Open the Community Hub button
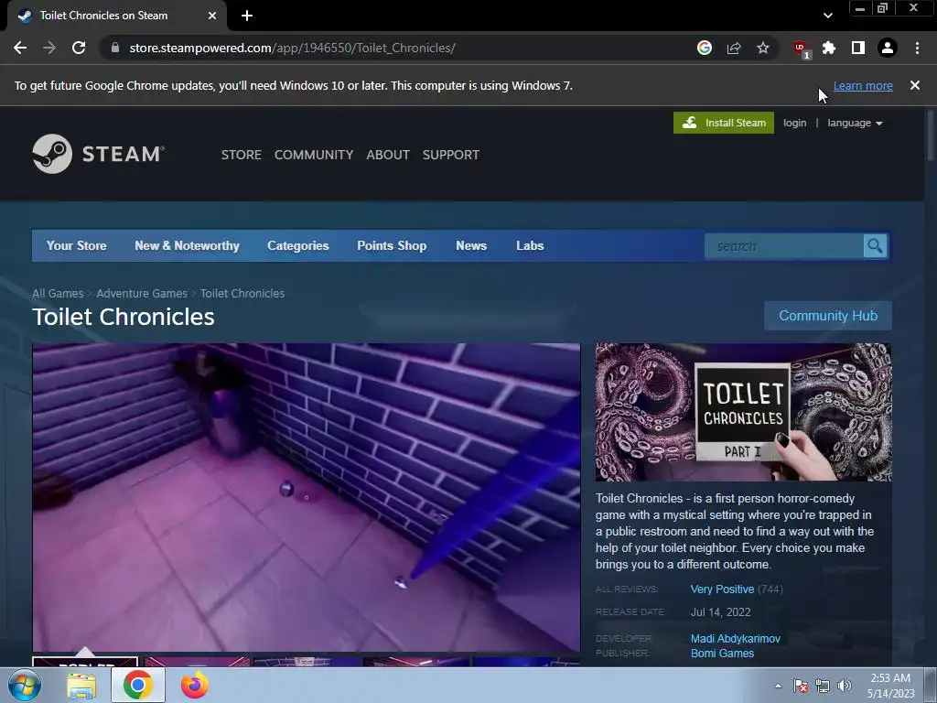The height and width of the screenshot is (703, 937). click(x=828, y=316)
